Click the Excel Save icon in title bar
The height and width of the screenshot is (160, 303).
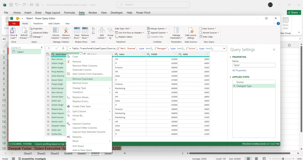[x=11, y=5]
